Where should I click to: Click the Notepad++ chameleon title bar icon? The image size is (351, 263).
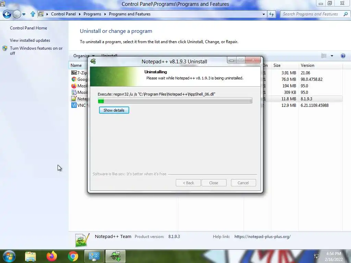(x=93, y=61)
